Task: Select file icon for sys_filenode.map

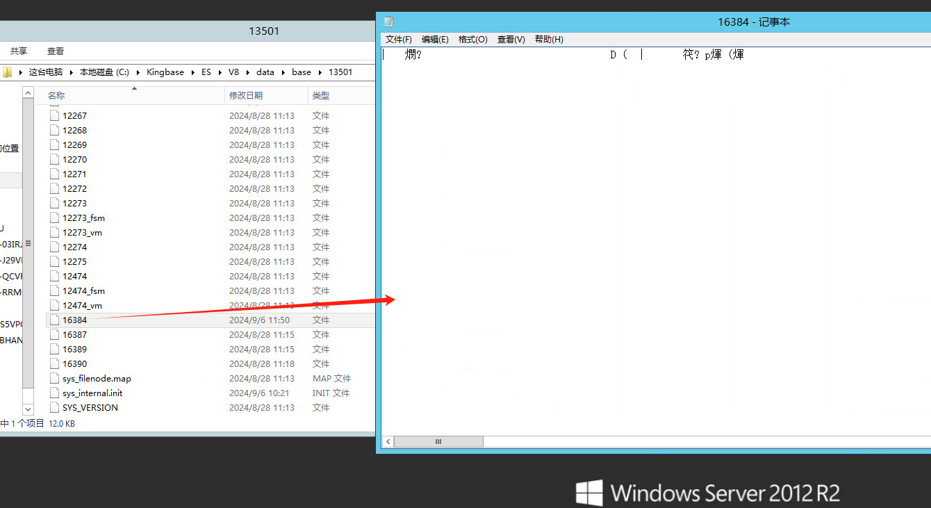Action: click(54, 378)
